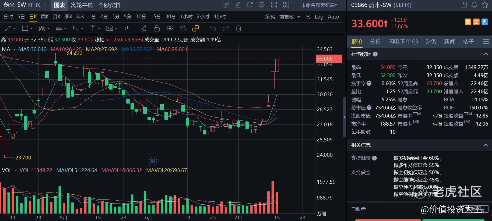The image size is (492, 221).
Task: Click the blue lightning quick-trade badge
Action: [x=485, y=22]
